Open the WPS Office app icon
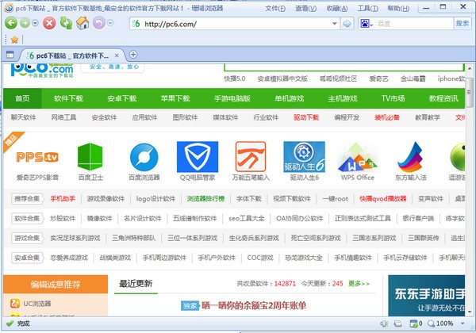The height and width of the screenshot is (333, 476). [x=357, y=157]
